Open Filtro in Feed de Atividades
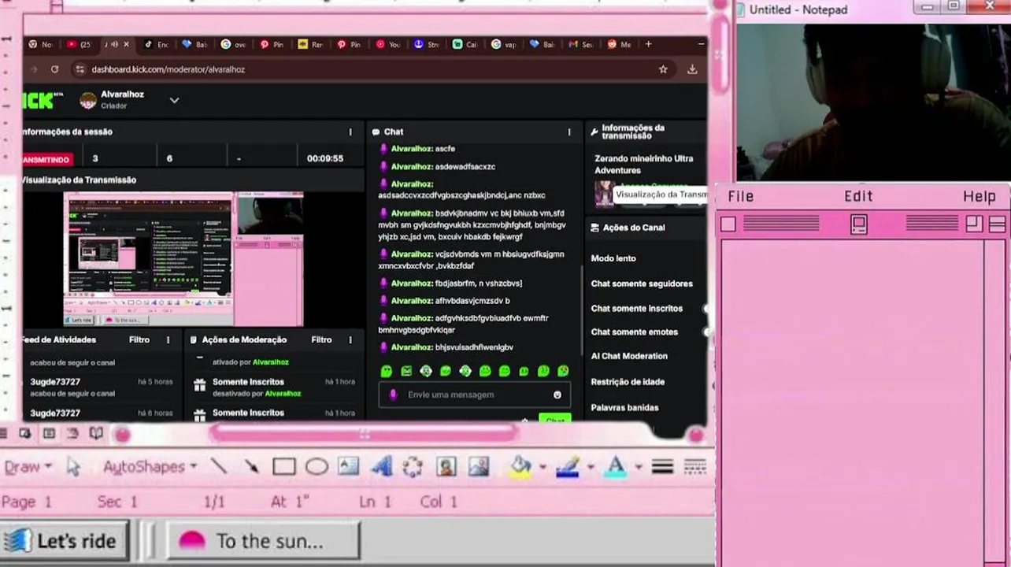Screen dimensions: 1011x567 139,339
